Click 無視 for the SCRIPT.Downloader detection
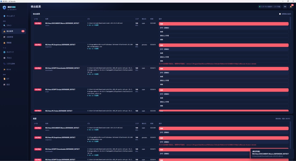The image size is (296, 161). coord(223,76)
